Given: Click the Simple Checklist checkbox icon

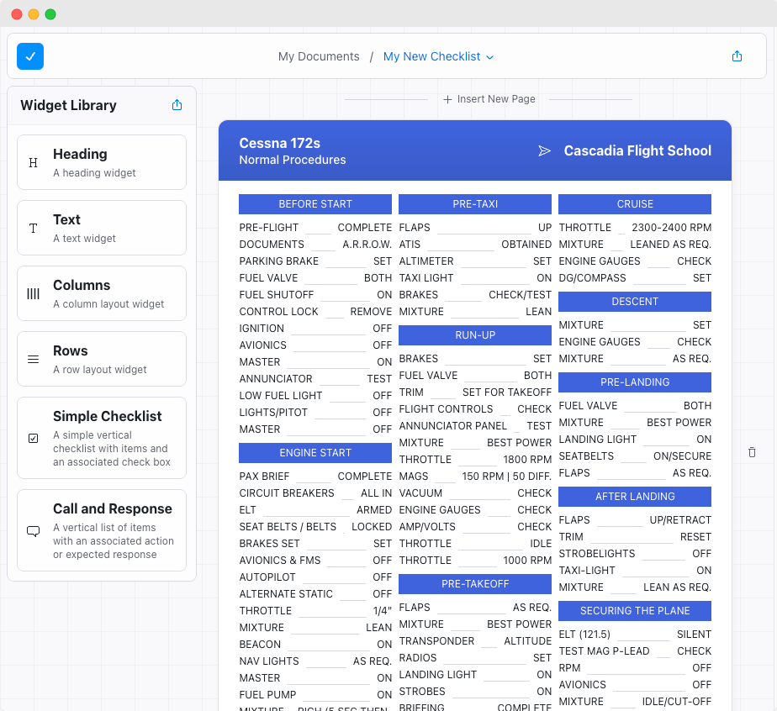Looking at the screenshot, I should pyautogui.click(x=34, y=438).
